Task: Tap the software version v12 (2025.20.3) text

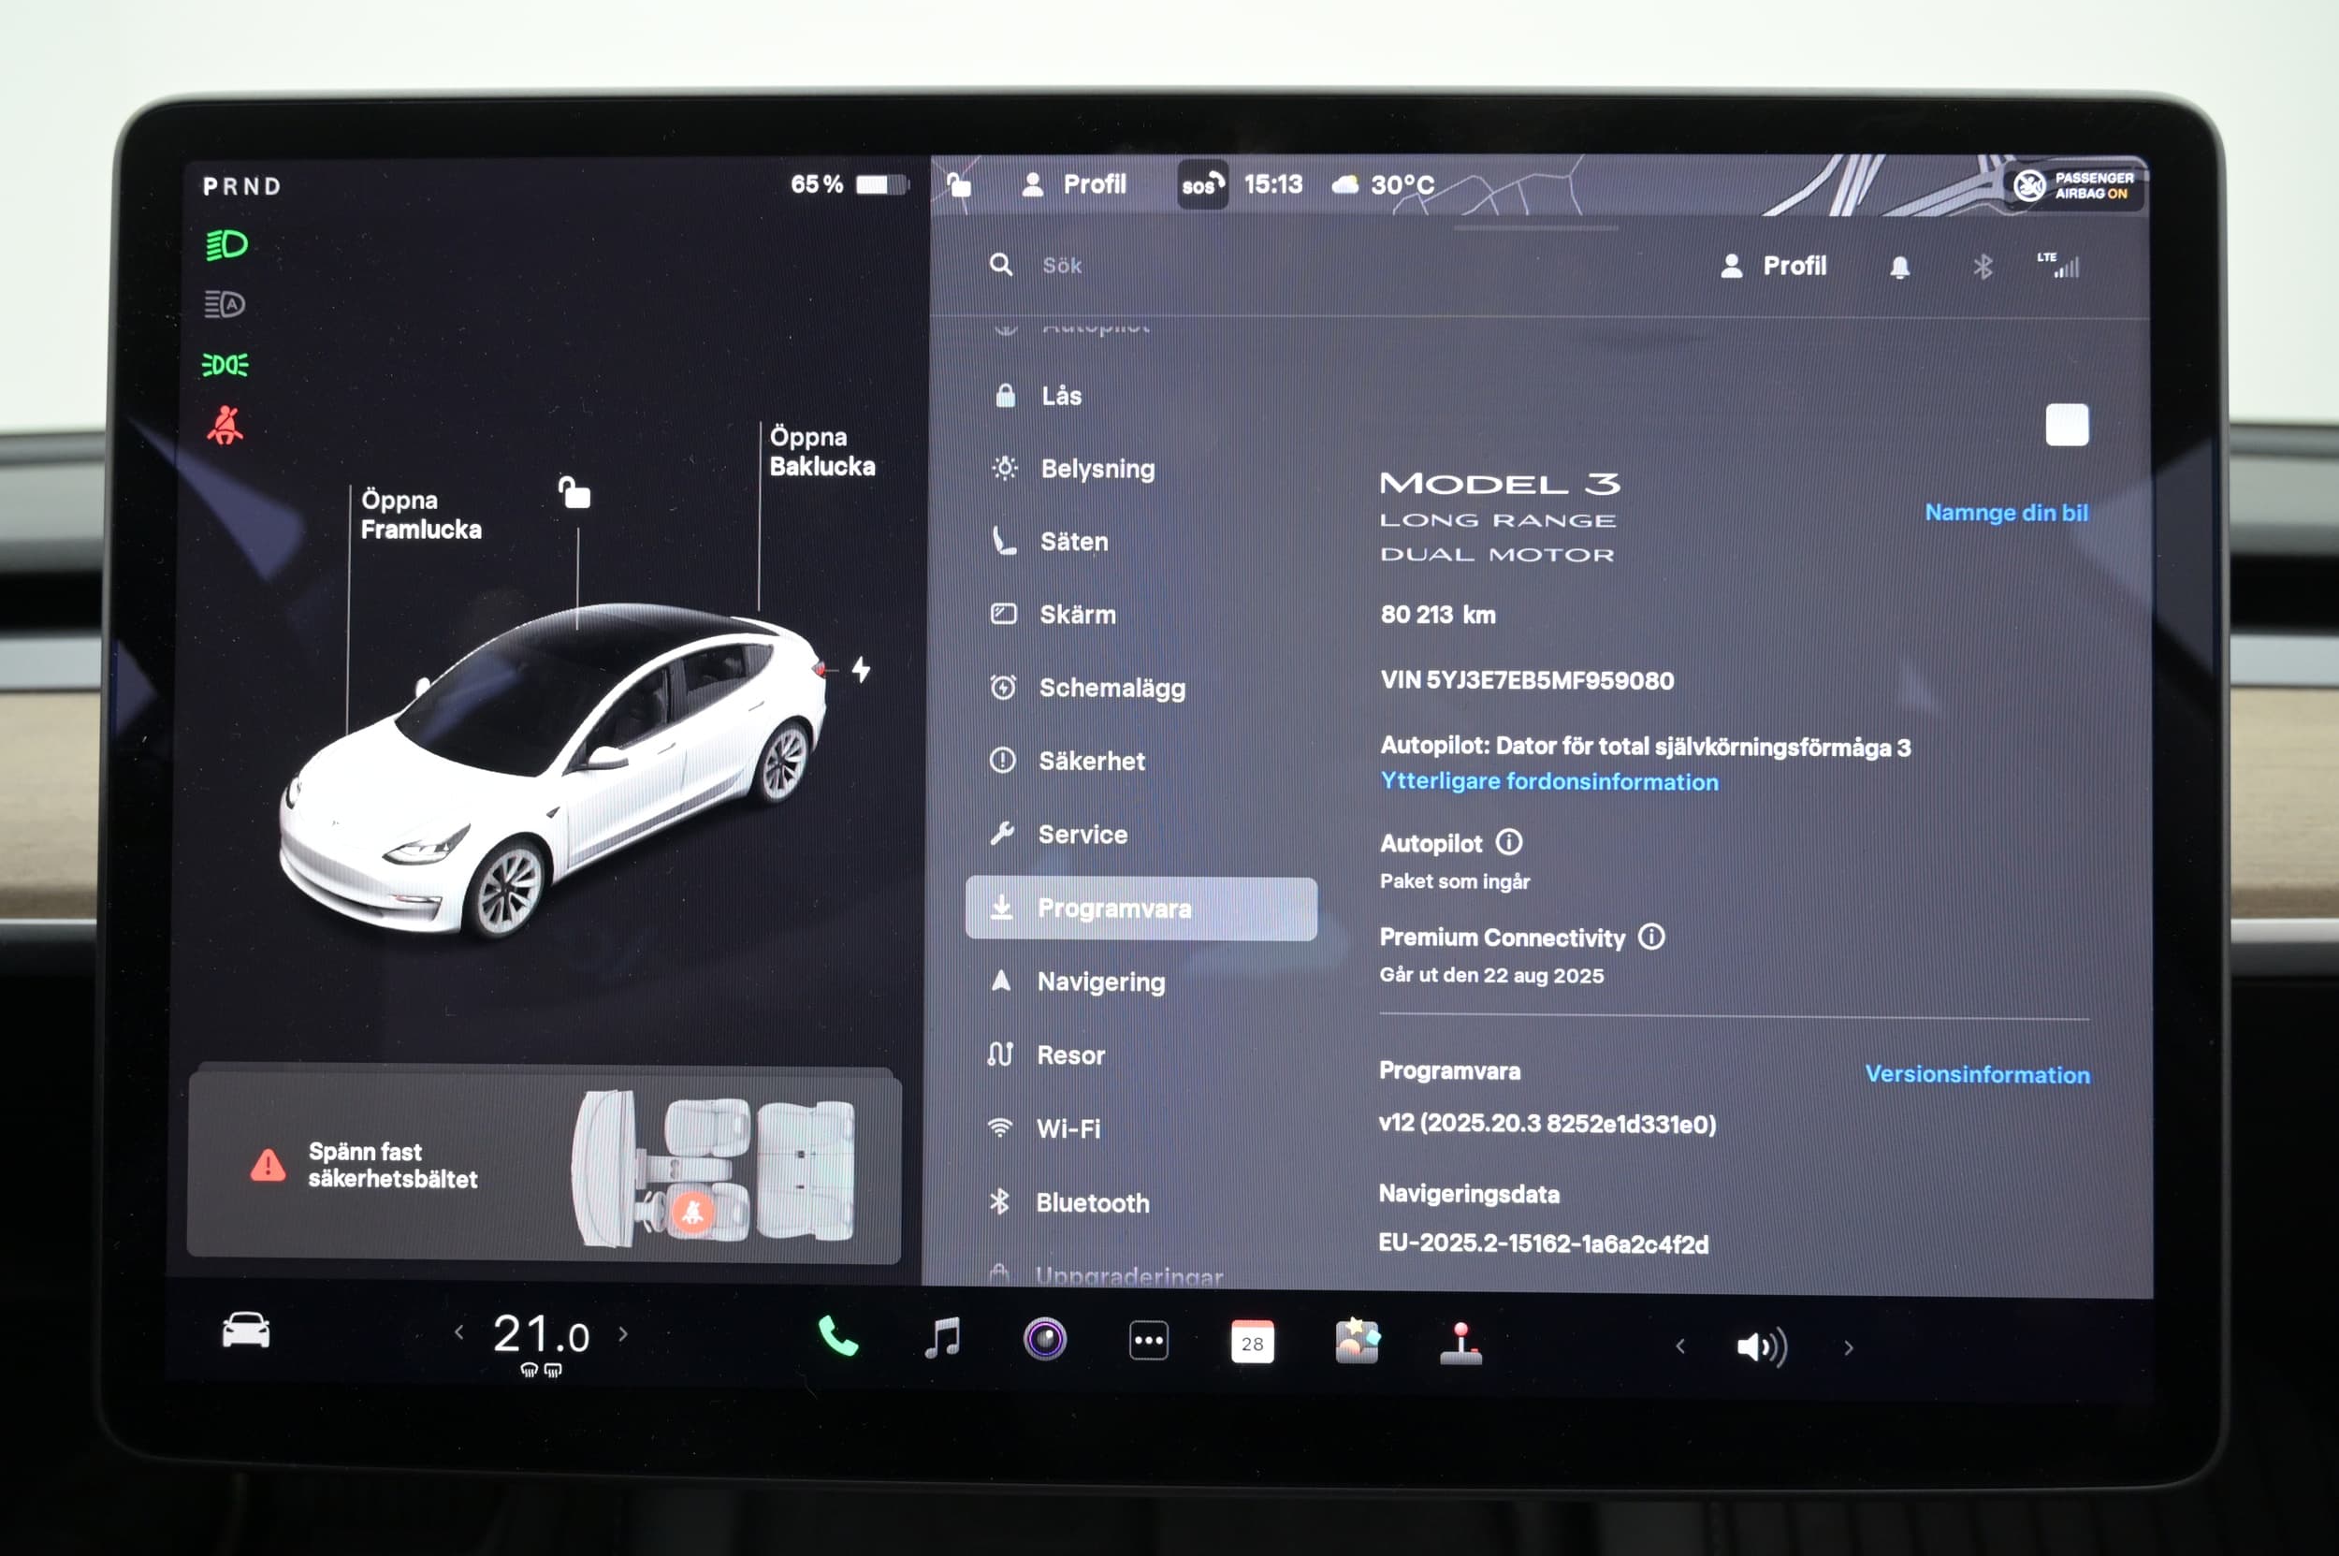Action: point(1547,1124)
